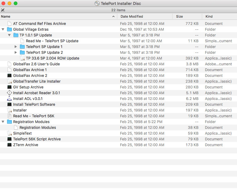
Task: Collapse the TP 1.0.1 SP Update folder
Action: (x=9, y=35)
